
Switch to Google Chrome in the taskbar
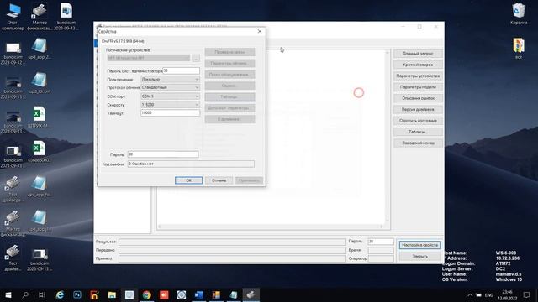click(147, 294)
